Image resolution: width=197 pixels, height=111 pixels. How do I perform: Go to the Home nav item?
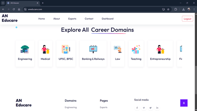tap(42, 18)
